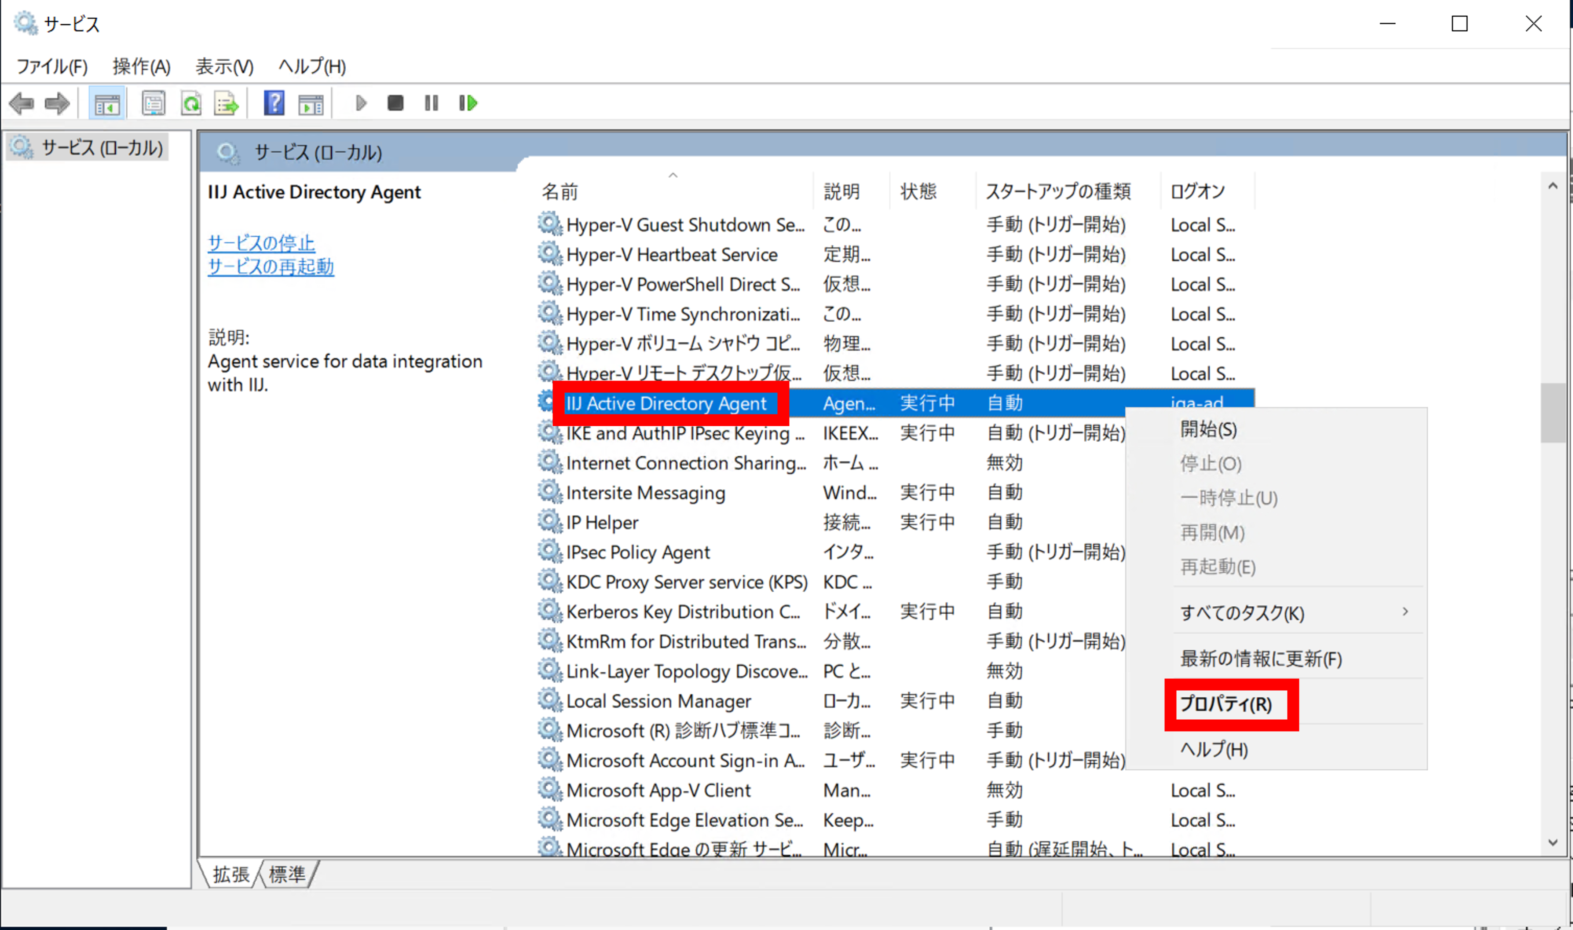Open the 操作(A) menu

coord(141,66)
